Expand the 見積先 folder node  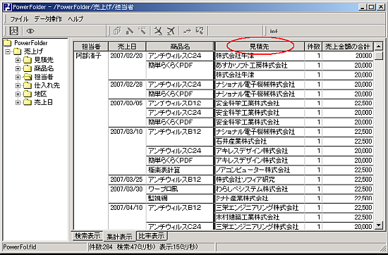(18, 60)
